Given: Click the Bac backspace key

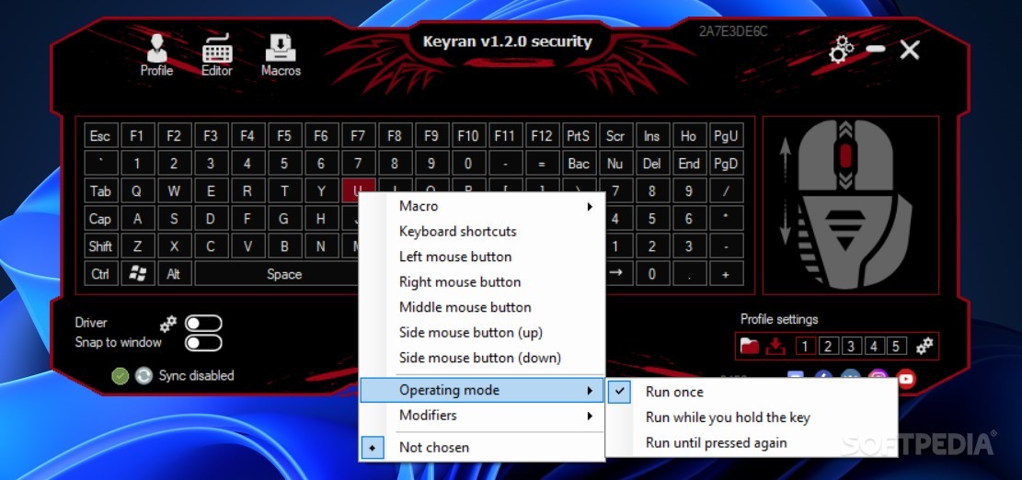Looking at the screenshot, I should [578, 164].
